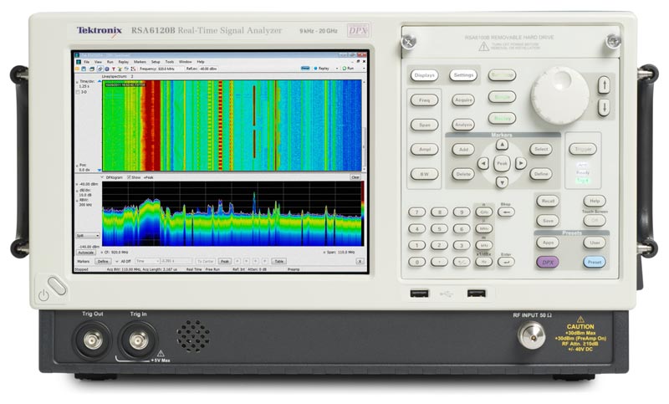Tap the front-panel Trigger key
Viewport: 669px width, 404px height.
583,150
